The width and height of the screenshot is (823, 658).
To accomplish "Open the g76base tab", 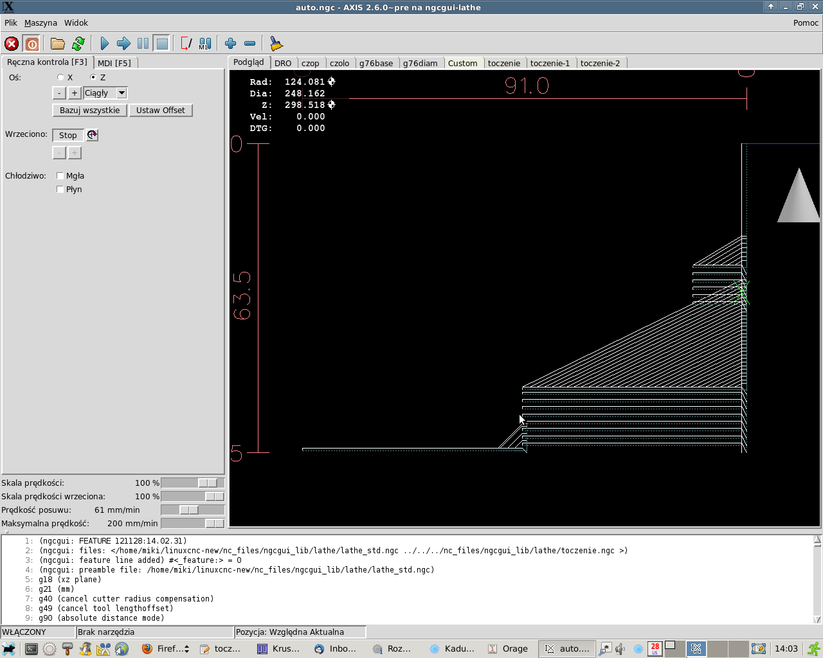I will point(376,63).
